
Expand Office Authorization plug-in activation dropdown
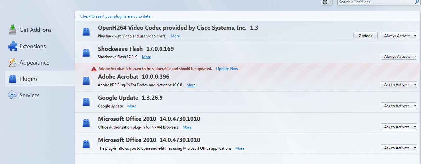tap(399, 127)
